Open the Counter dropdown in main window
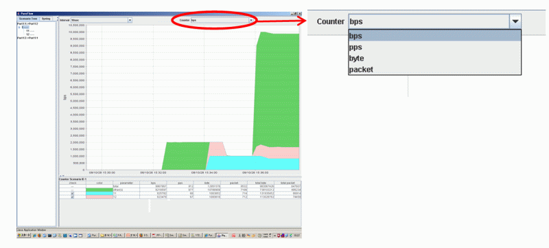The height and width of the screenshot is (248, 549). pos(222,21)
